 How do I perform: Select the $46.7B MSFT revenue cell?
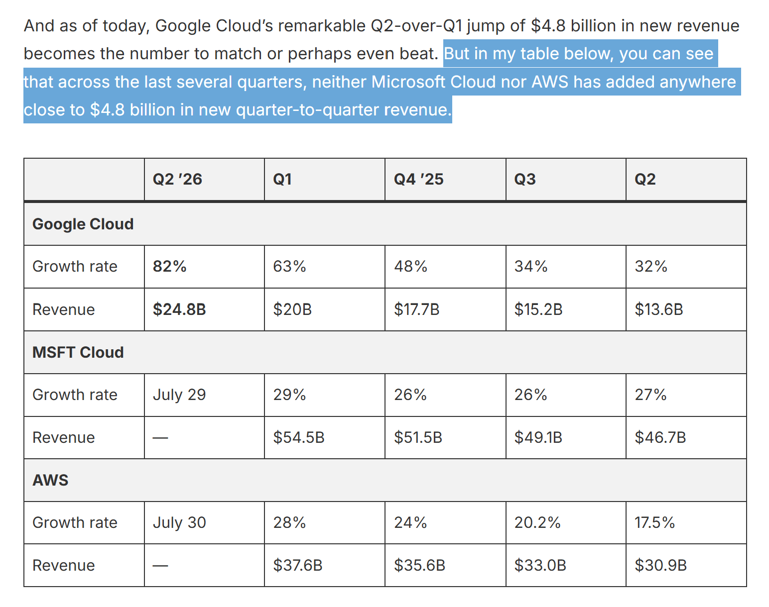686,438
